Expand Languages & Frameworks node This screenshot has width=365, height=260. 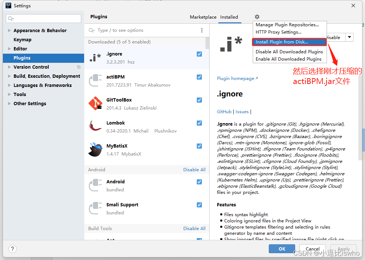pos(9,85)
